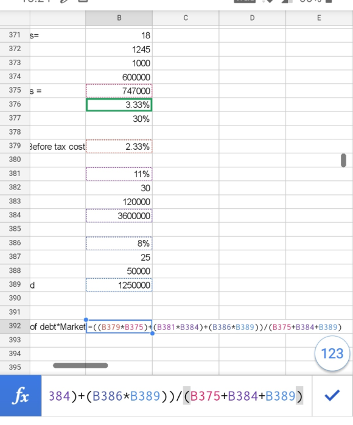Tap the bottom selection handle on B392
The width and height of the screenshot is (353, 425).
152,333
